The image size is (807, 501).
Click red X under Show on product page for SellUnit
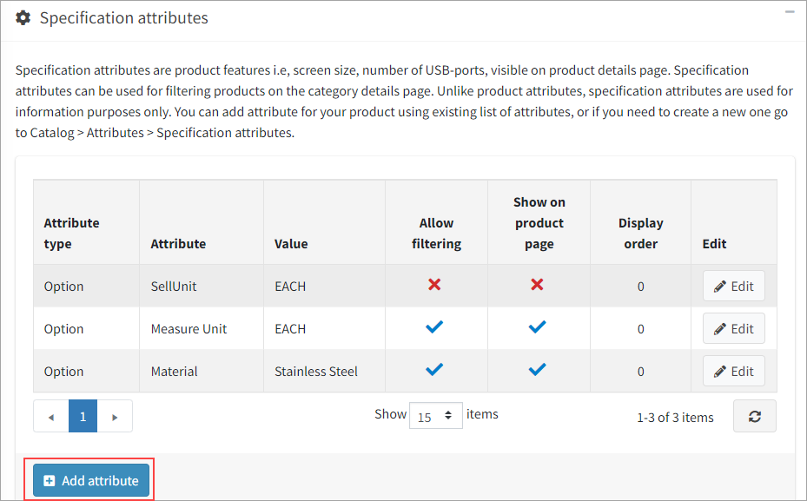point(538,285)
